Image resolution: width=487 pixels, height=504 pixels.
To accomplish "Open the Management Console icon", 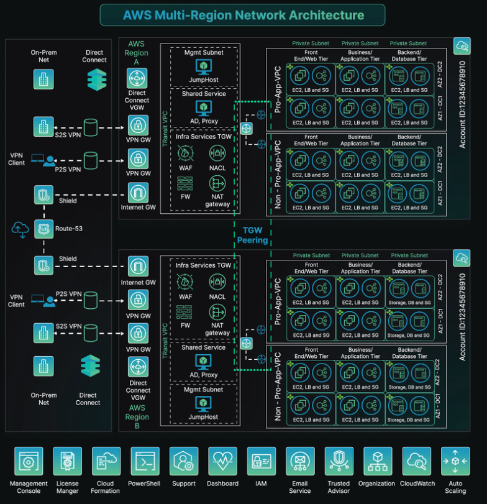I will click(29, 461).
